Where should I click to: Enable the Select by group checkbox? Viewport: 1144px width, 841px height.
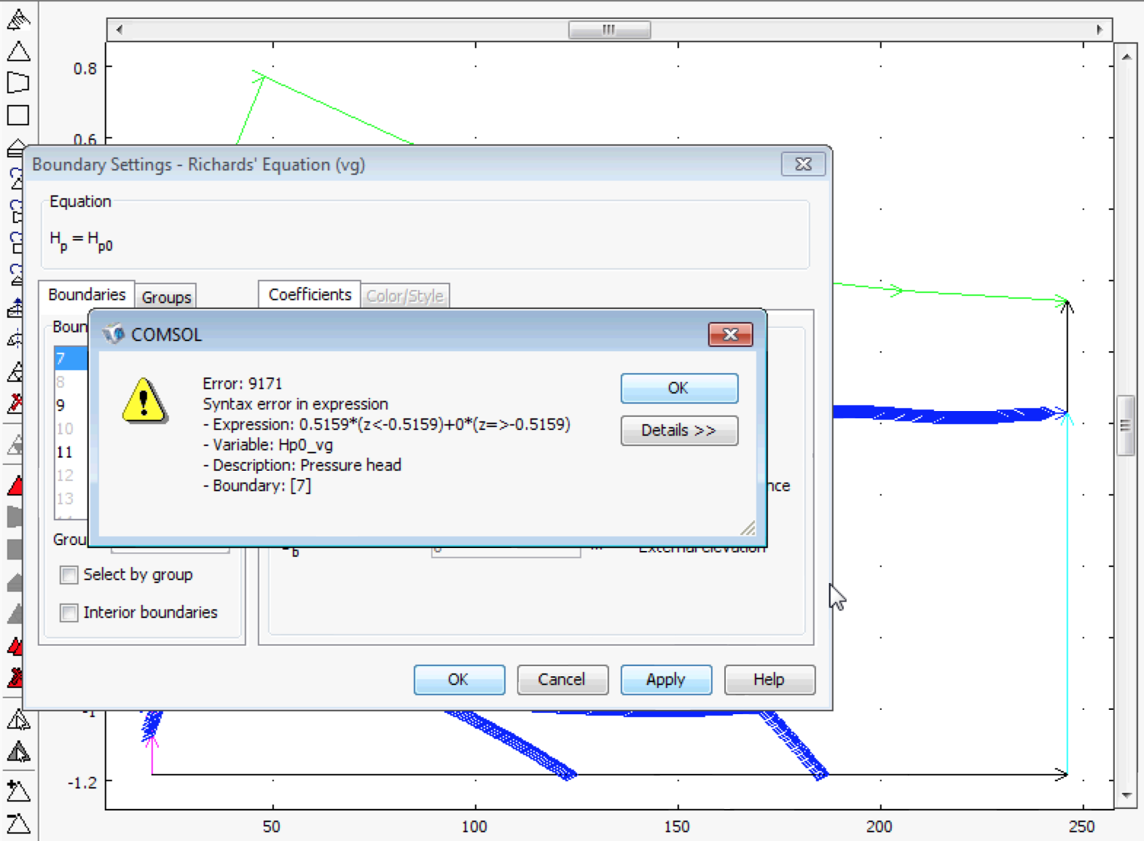point(69,575)
